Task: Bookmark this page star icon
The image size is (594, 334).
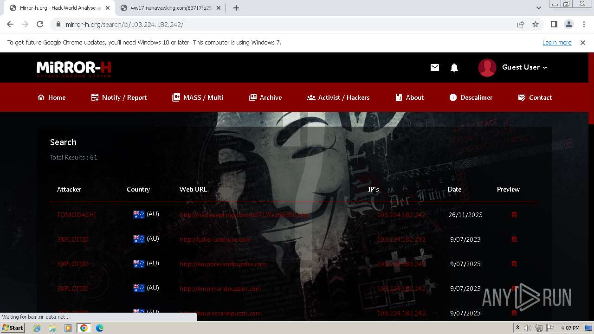Action: (536, 24)
